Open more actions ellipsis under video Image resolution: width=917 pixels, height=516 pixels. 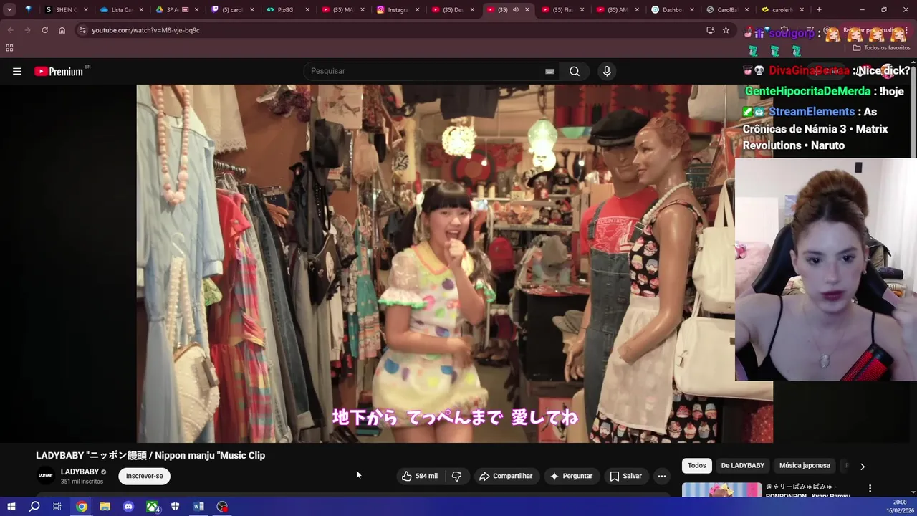click(662, 476)
